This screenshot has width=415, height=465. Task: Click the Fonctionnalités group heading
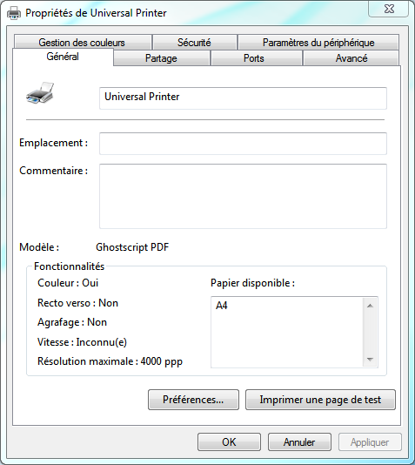pos(69,266)
